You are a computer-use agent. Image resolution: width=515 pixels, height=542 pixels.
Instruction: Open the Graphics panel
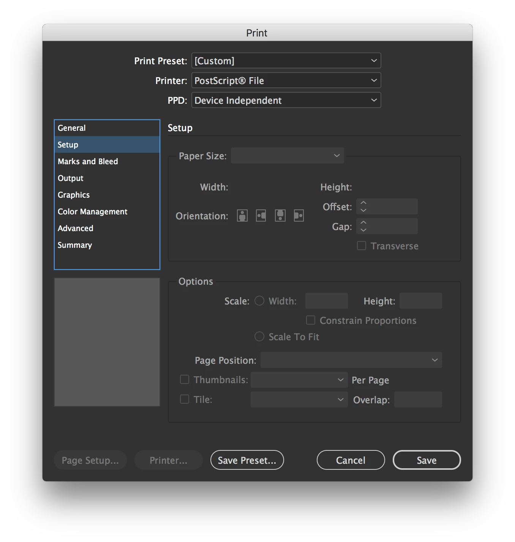[x=107, y=195]
